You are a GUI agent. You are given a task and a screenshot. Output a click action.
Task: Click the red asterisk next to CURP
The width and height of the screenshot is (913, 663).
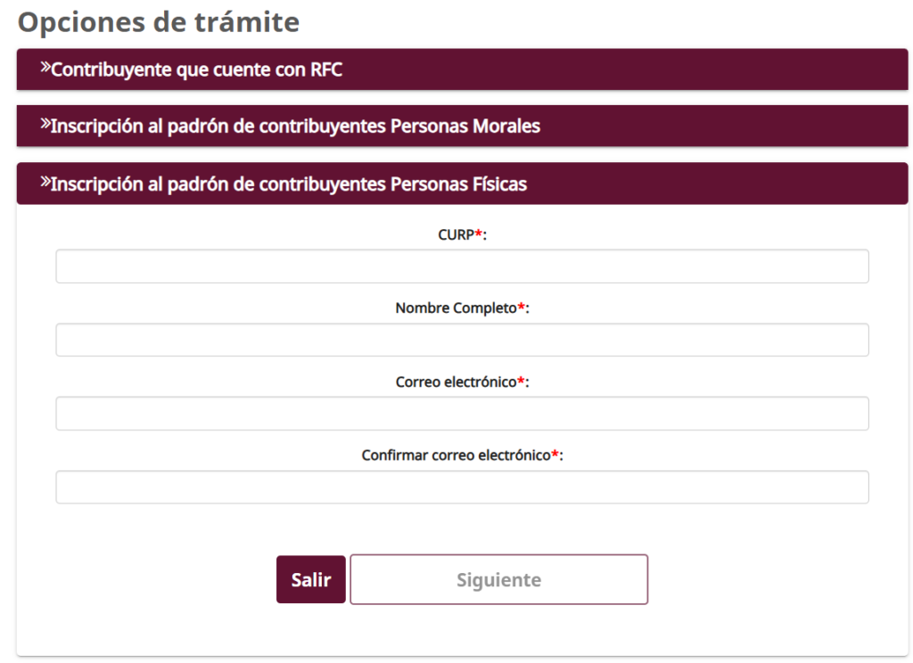click(x=478, y=233)
